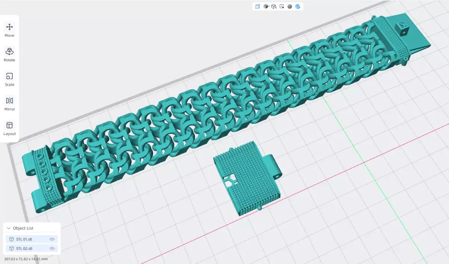Hide STL 02.stl with its eye icon

52,248
